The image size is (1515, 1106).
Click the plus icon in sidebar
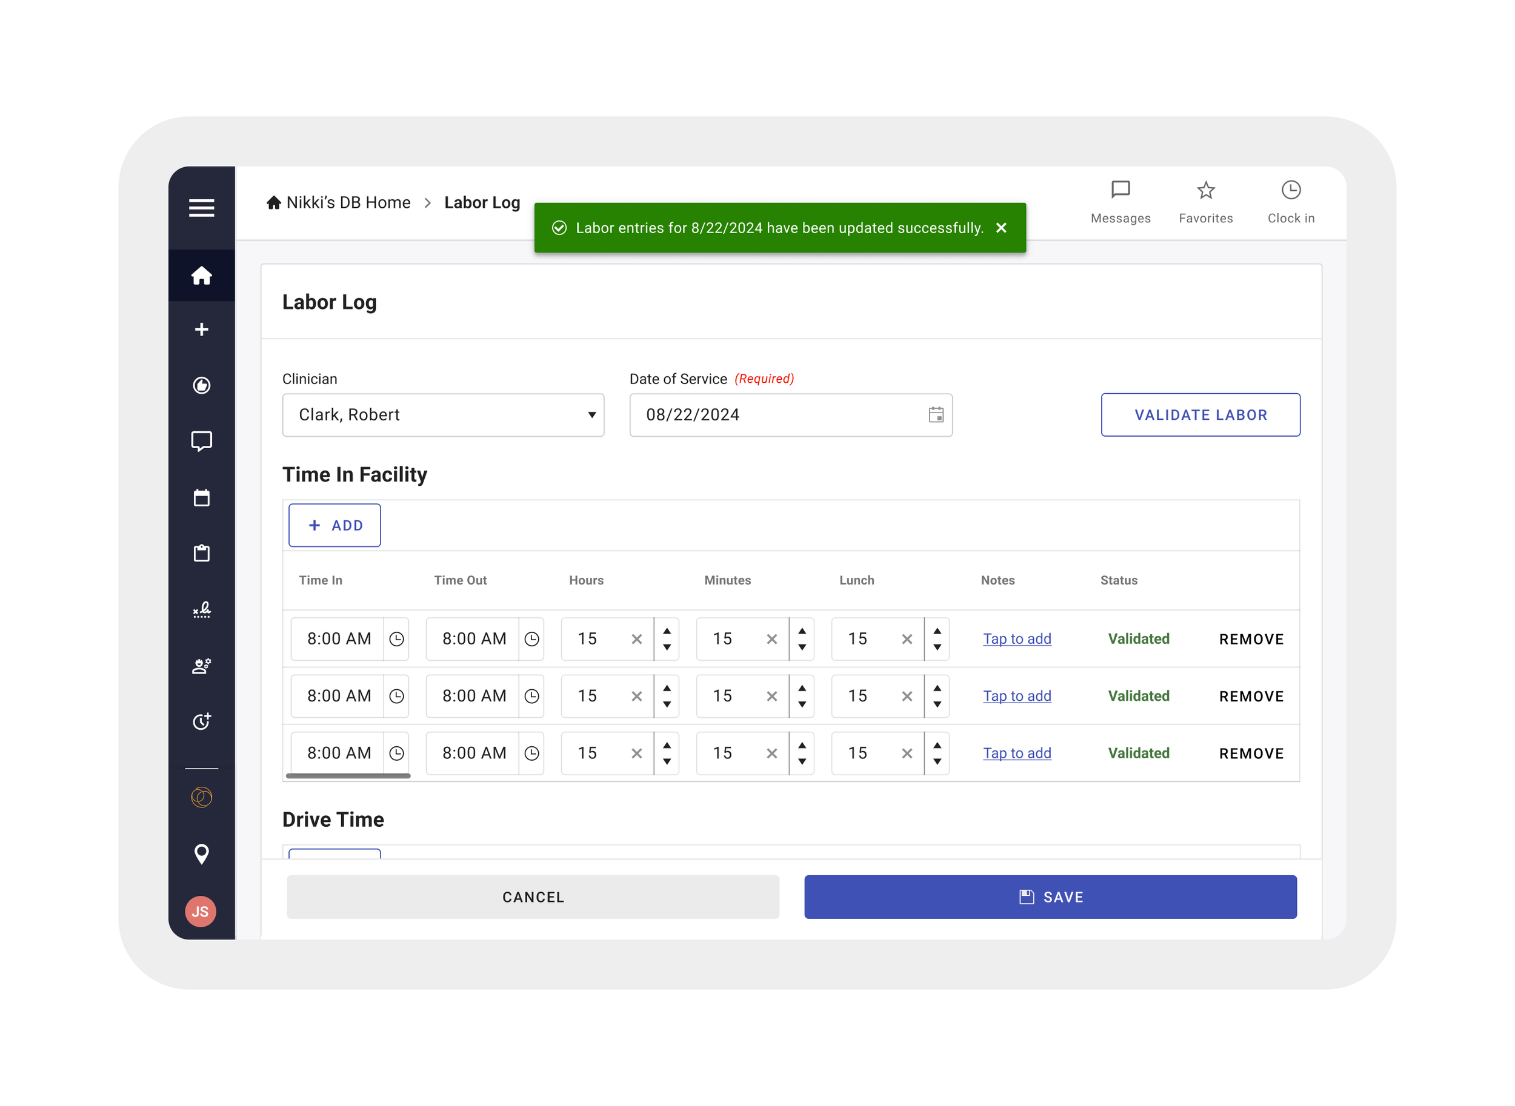click(x=201, y=329)
